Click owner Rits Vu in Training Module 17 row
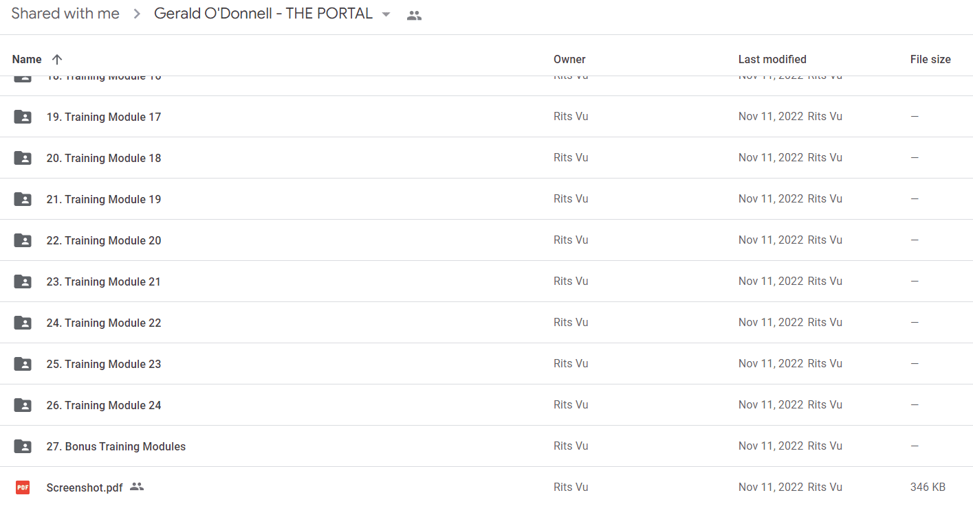The height and width of the screenshot is (506, 973). point(571,117)
